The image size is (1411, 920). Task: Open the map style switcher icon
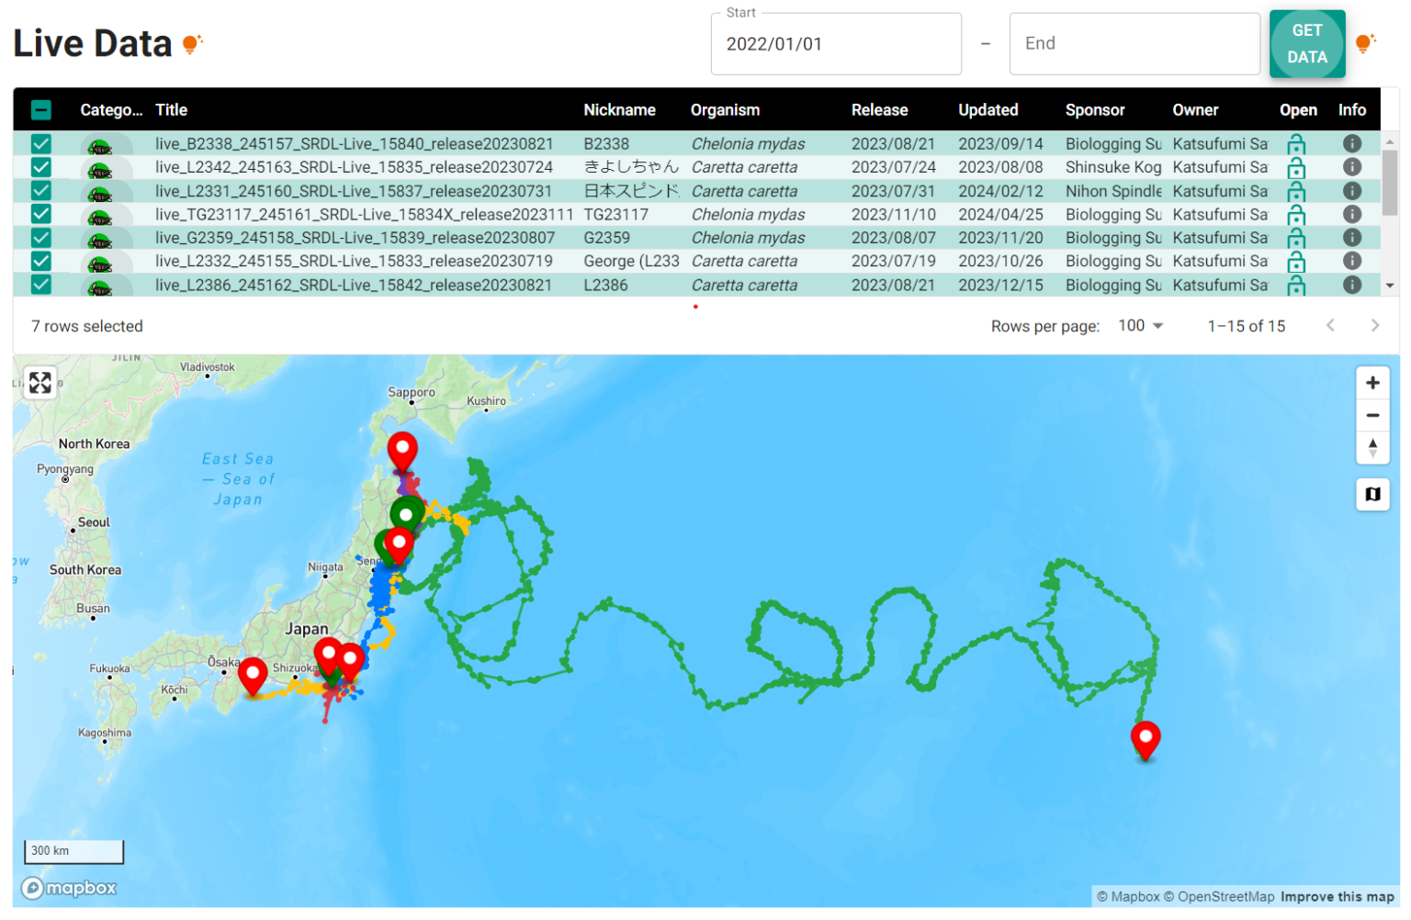point(1372,495)
